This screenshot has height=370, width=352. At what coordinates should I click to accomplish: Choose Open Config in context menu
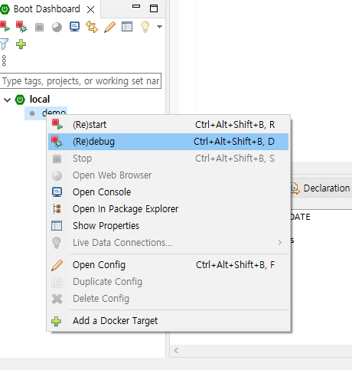coord(168,265)
